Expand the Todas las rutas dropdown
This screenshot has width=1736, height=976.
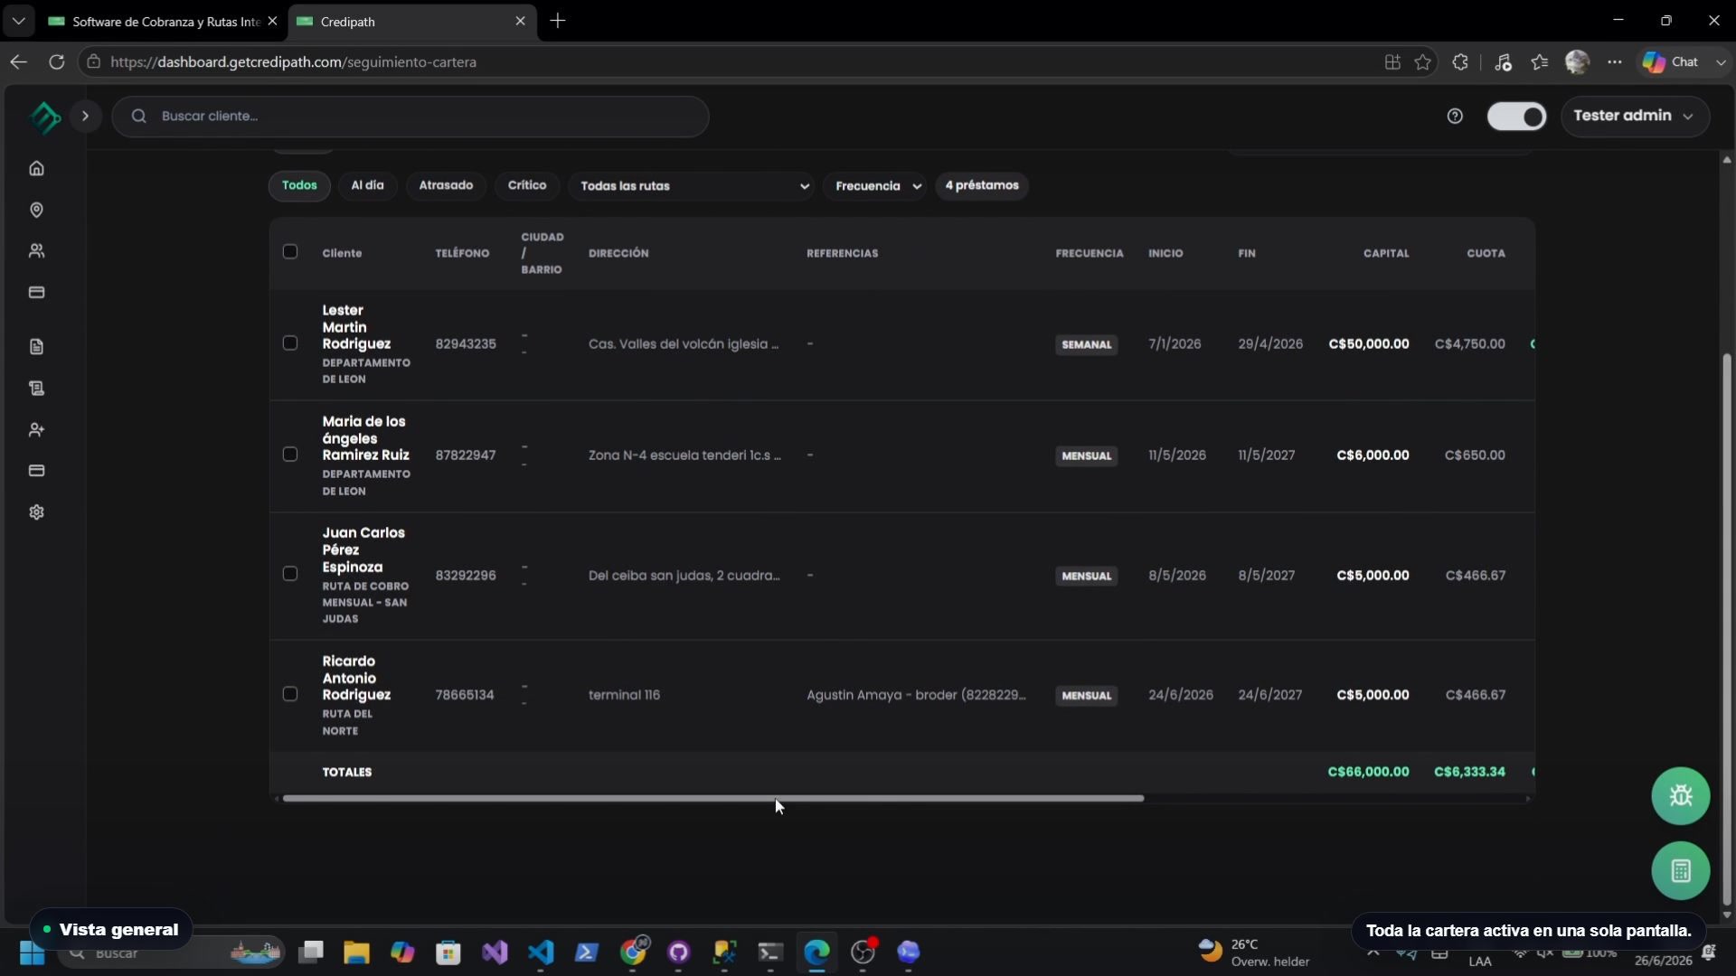pyautogui.click(x=692, y=186)
